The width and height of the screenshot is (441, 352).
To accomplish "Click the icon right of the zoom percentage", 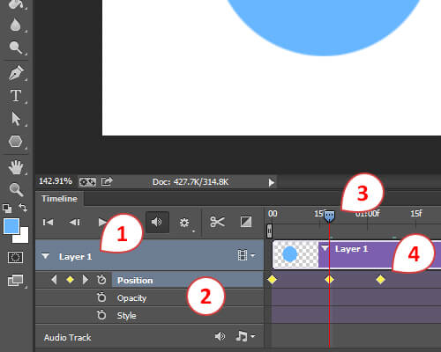I will point(87,182).
